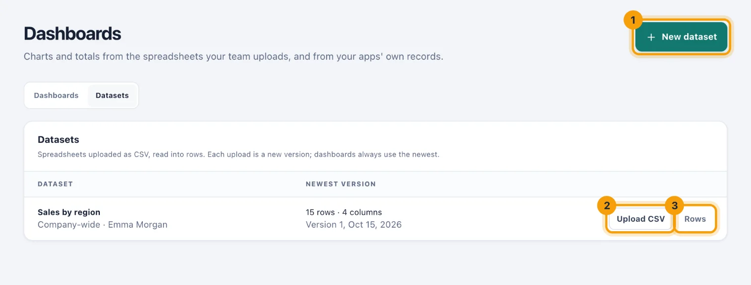Click the Dashboards page heading
The height and width of the screenshot is (285, 751).
coord(73,34)
